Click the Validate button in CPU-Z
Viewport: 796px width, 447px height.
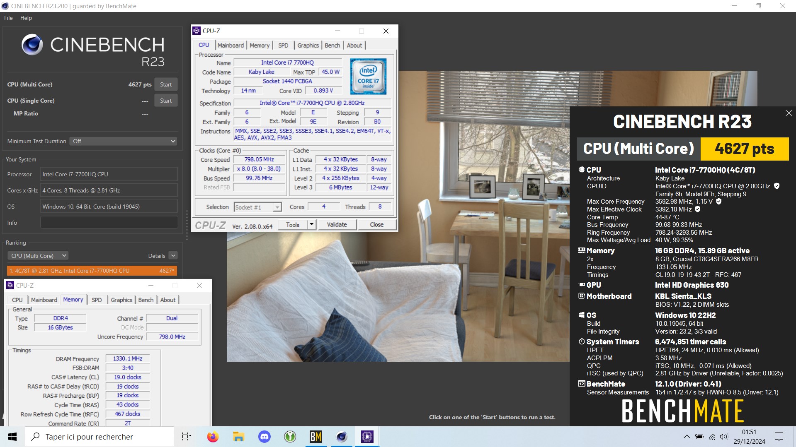pos(337,224)
